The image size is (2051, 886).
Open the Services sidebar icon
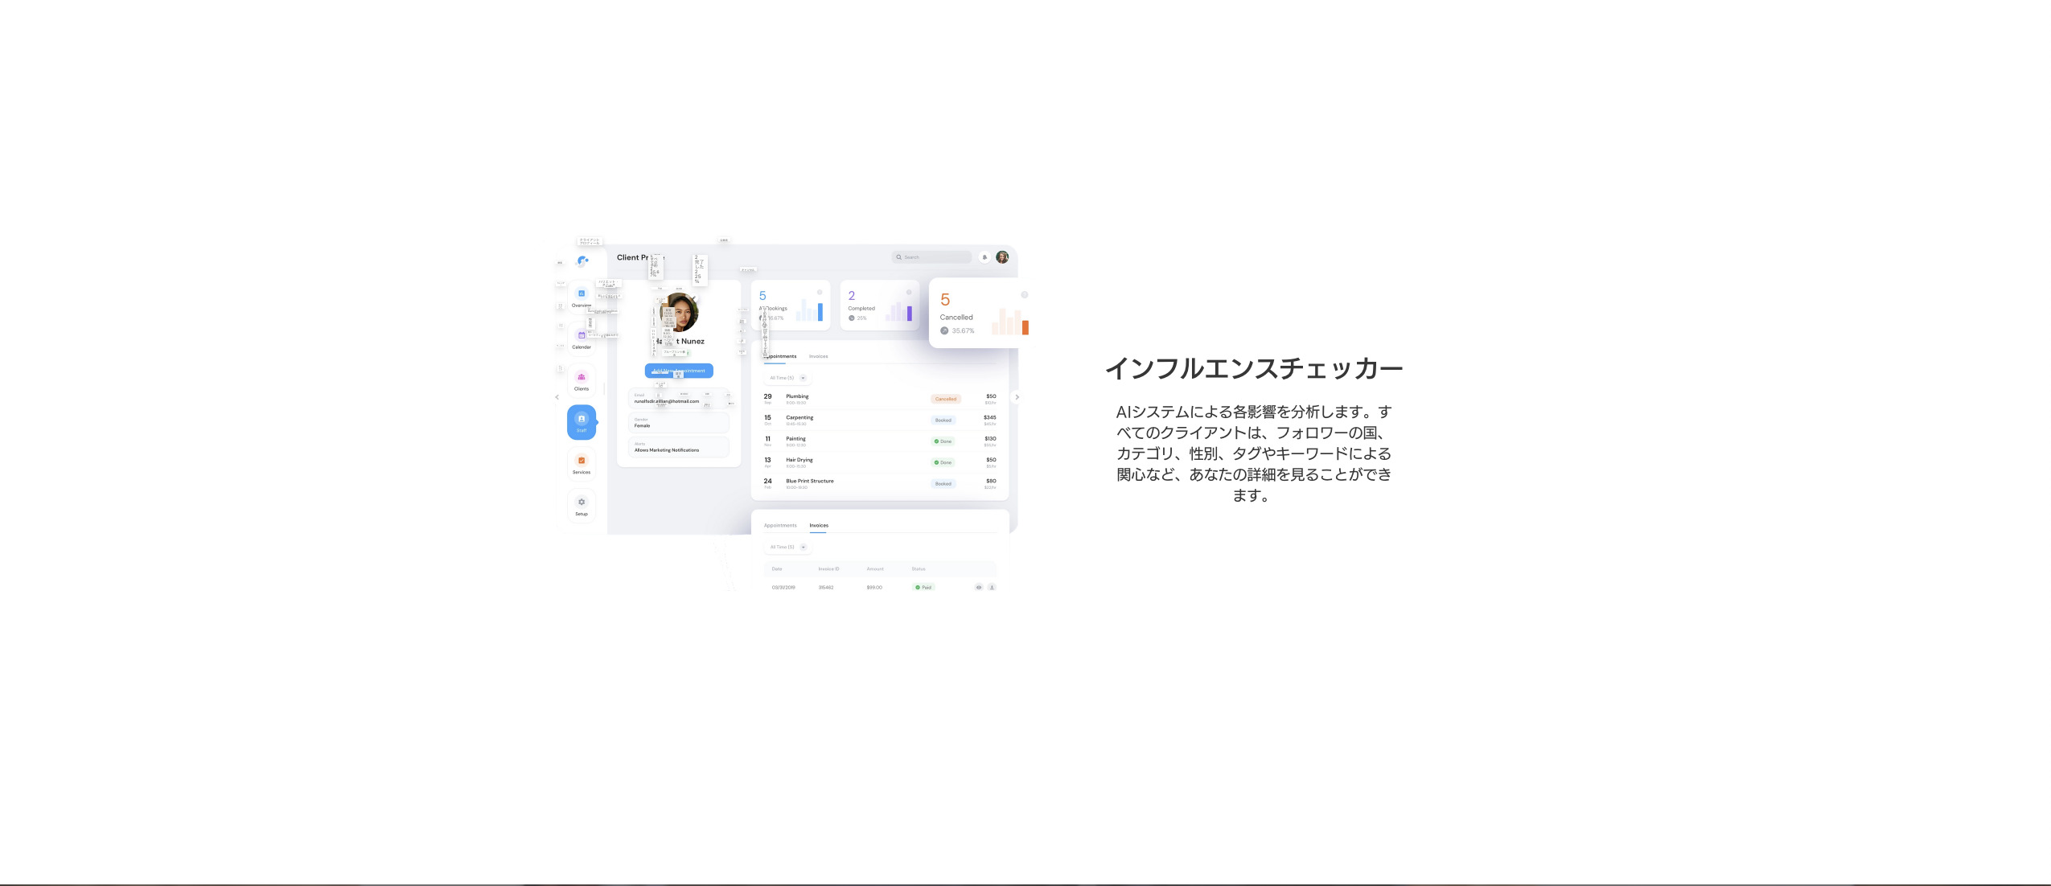point(581,461)
